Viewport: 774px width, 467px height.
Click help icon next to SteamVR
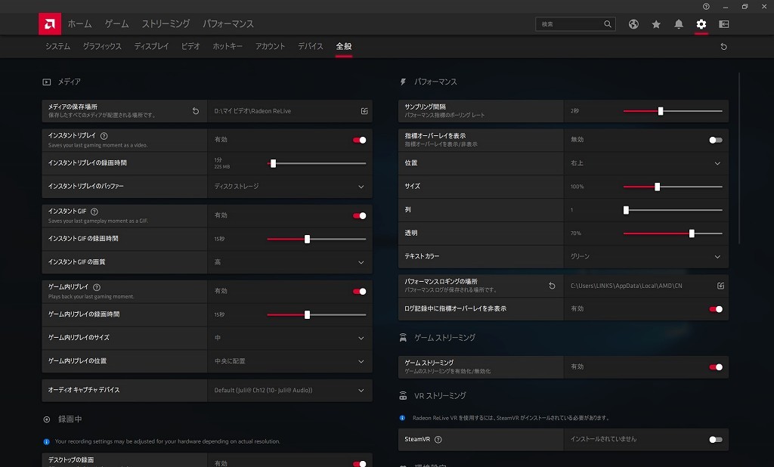(x=438, y=439)
